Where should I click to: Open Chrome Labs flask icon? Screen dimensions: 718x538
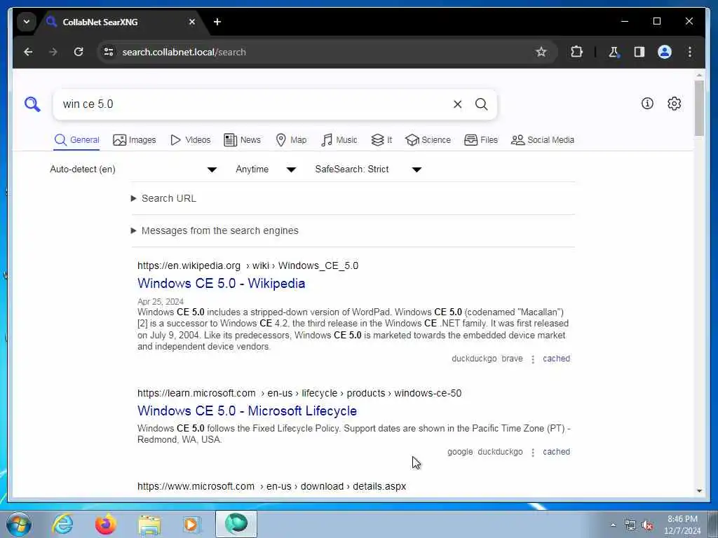click(614, 52)
